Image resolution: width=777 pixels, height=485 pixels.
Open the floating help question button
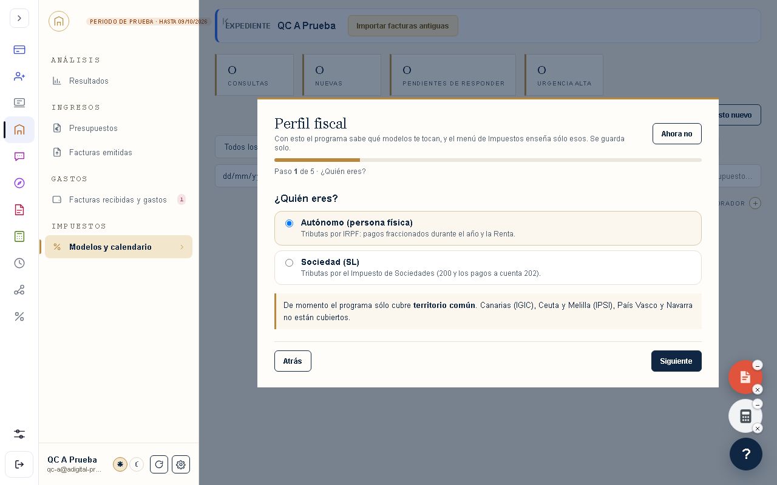point(746,454)
